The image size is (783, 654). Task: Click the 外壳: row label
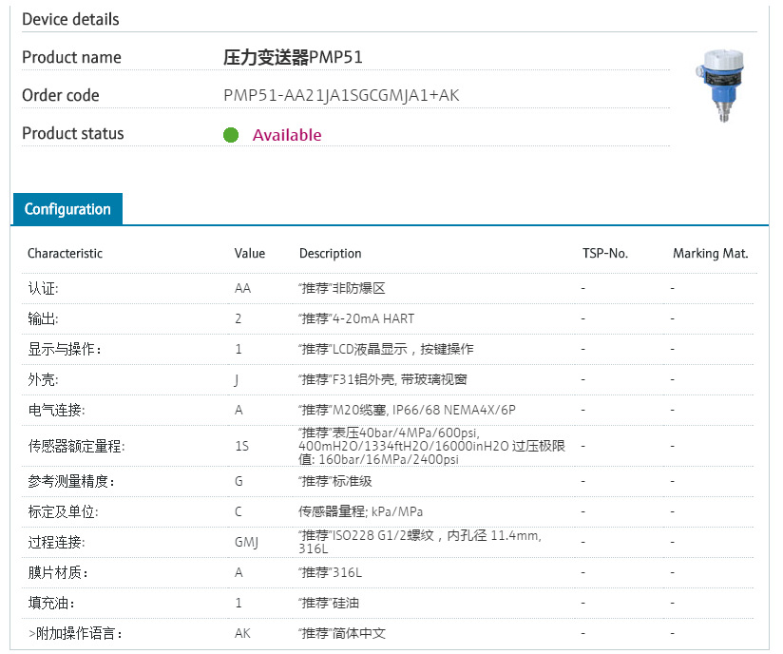tap(44, 379)
